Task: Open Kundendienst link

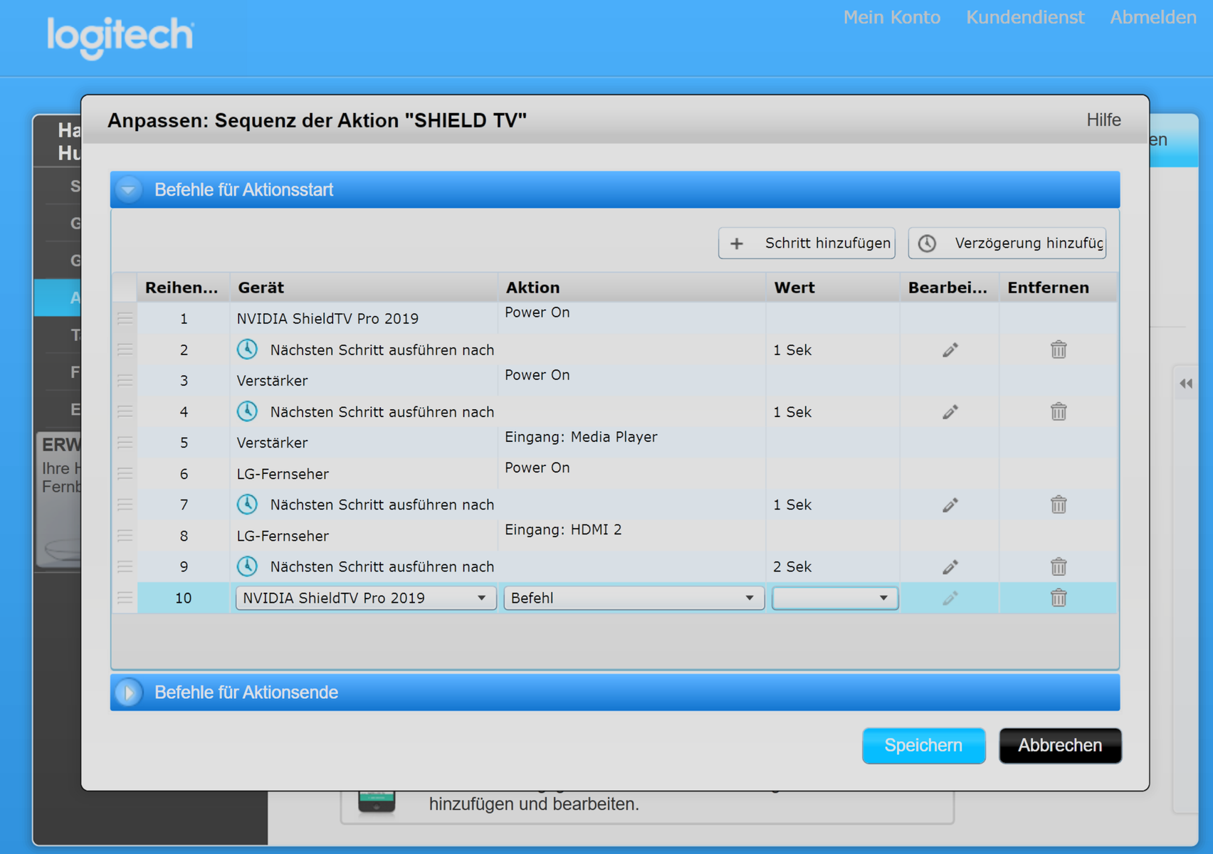Action: (1025, 18)
